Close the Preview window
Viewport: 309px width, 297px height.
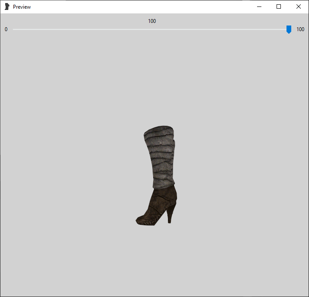298,6
